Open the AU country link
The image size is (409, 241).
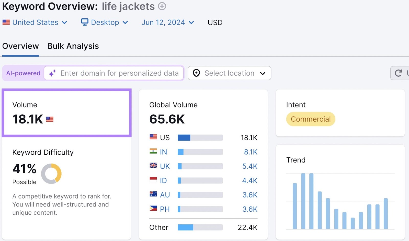point(165,195)
